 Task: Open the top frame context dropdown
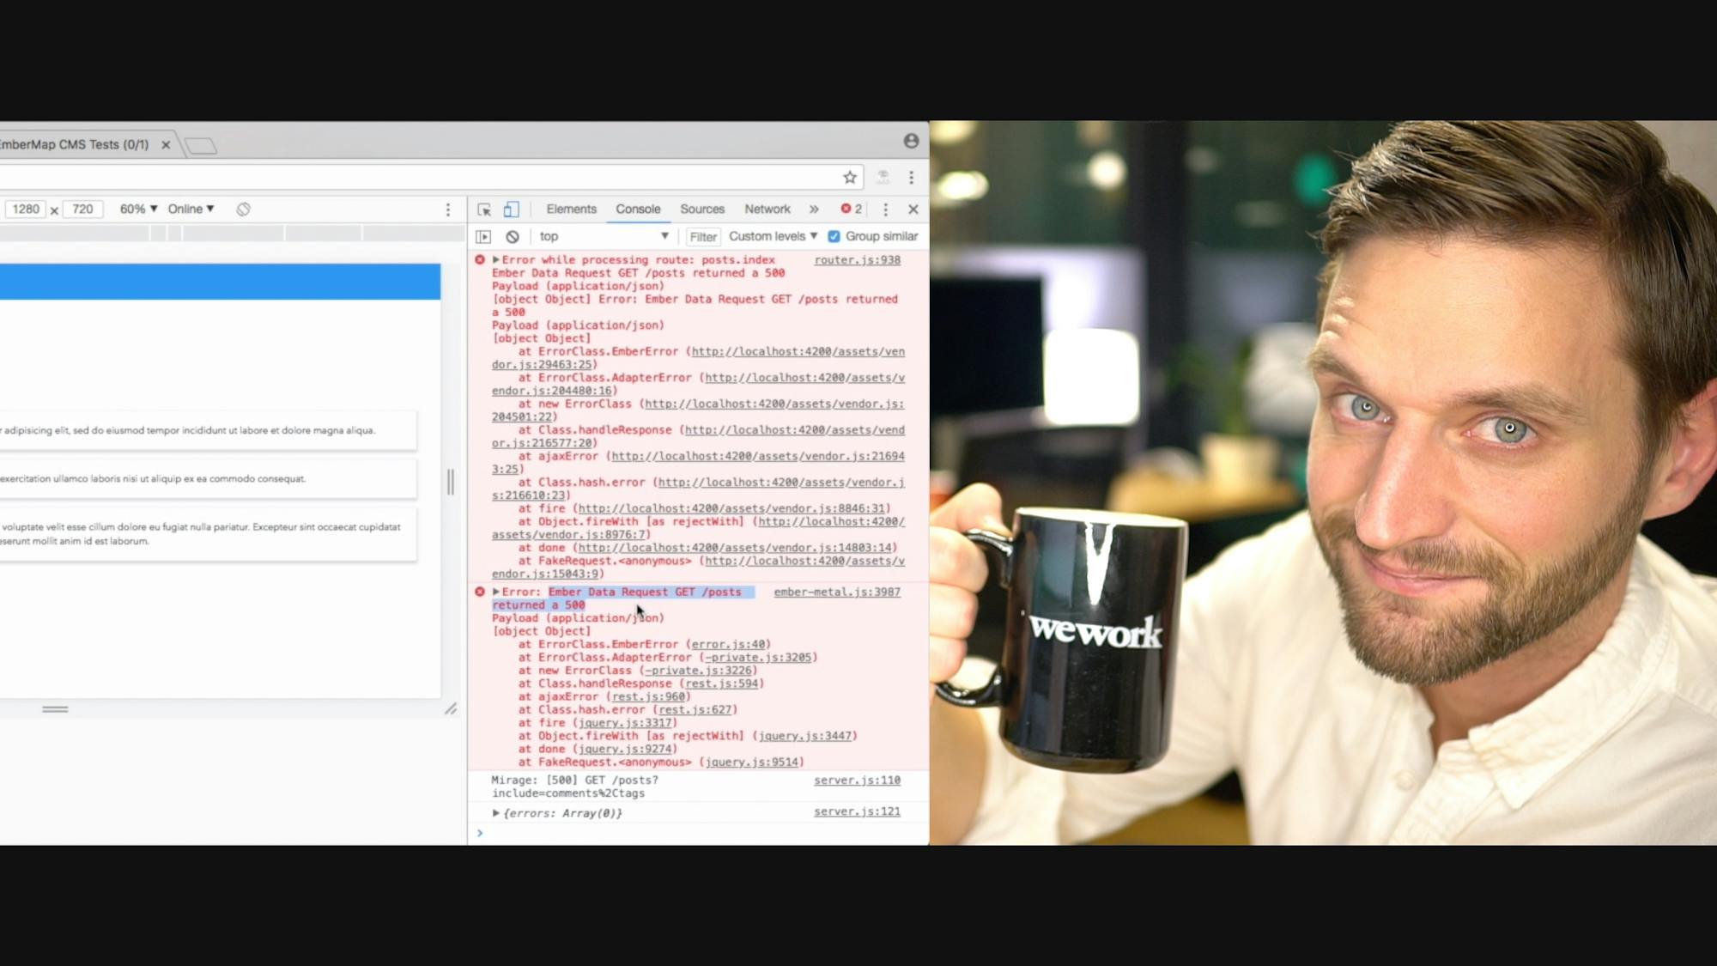[602, 236]
